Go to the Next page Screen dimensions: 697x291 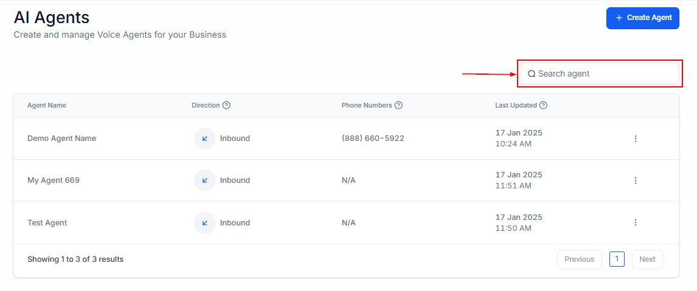pos(647,259)
